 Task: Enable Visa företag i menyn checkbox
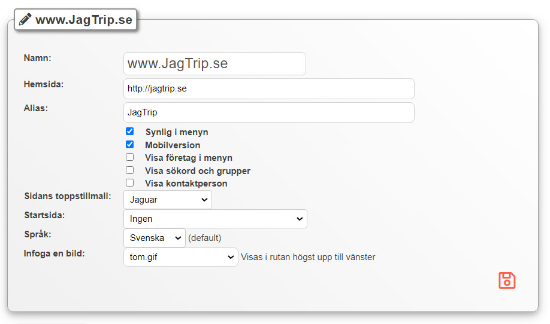[x=130, y=157]
